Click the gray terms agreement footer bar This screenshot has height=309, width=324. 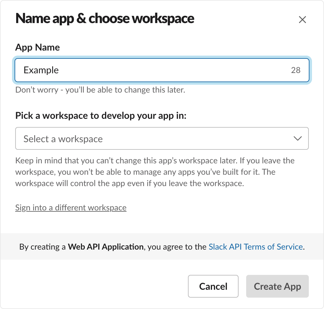point(162,246)
